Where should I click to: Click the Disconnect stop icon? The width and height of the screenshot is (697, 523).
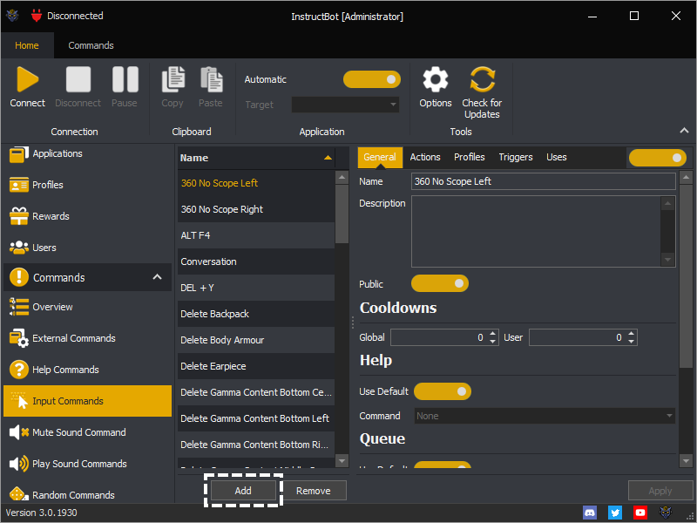[78, 79]
